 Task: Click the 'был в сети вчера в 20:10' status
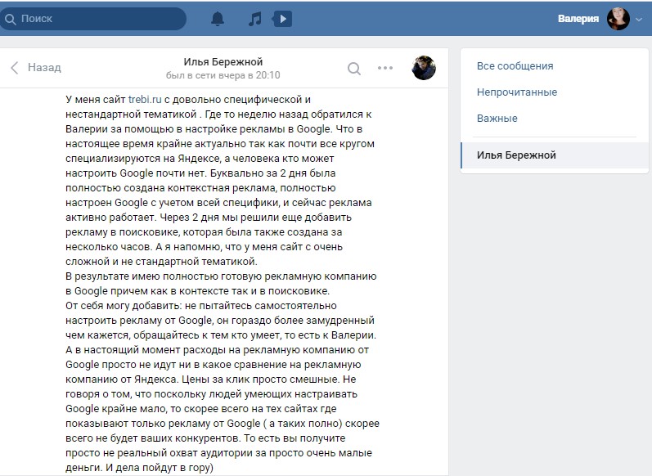point(223,76)
